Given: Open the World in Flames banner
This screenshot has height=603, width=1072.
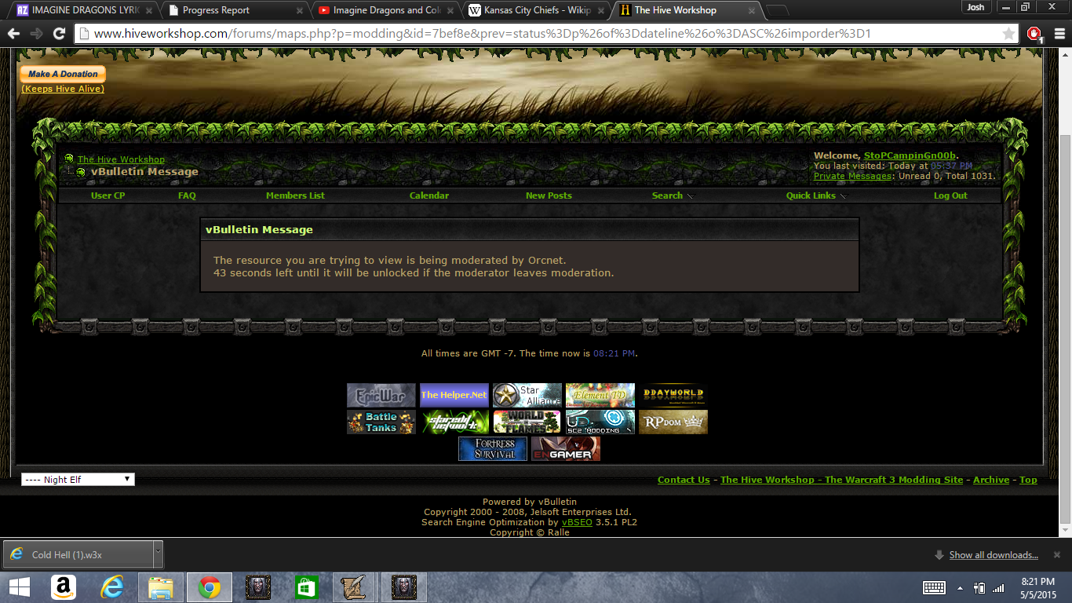Looking at the screenshot, I should click(527, 422).
